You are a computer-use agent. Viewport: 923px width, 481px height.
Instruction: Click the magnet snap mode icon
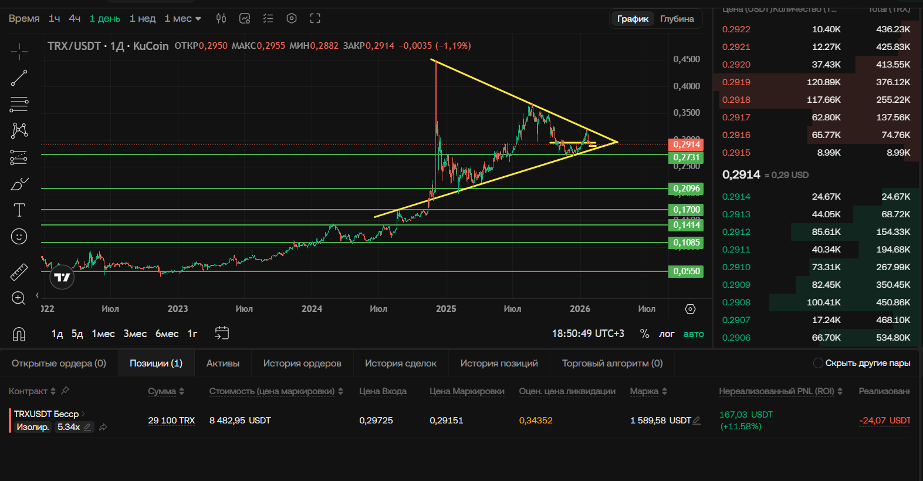(19, 334)
